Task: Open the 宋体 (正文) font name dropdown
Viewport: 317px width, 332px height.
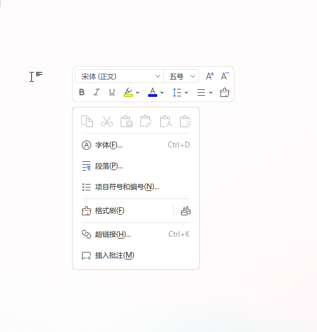Action: pos(120,76)
